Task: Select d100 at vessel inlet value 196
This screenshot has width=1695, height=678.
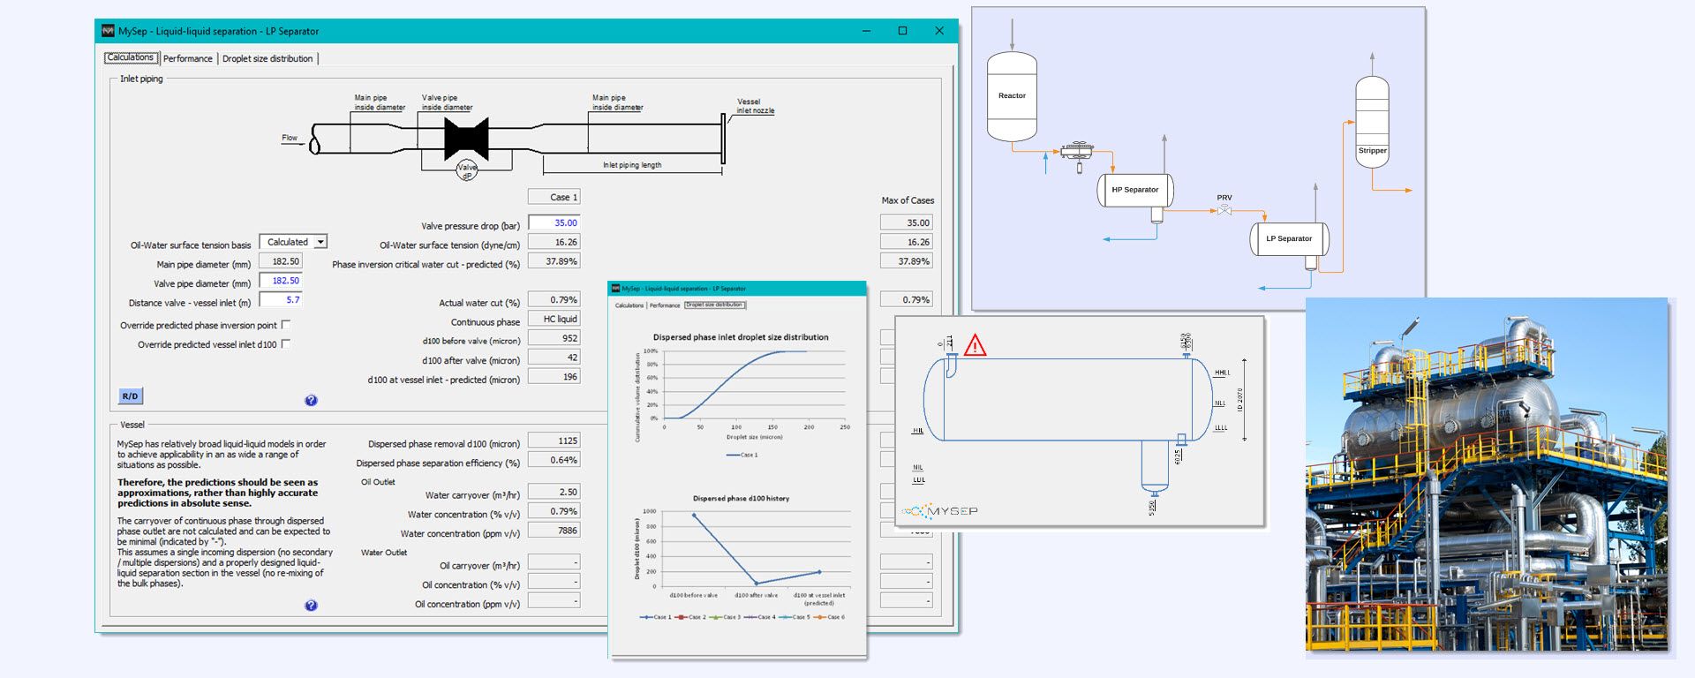Action: [x=554, y=377]
